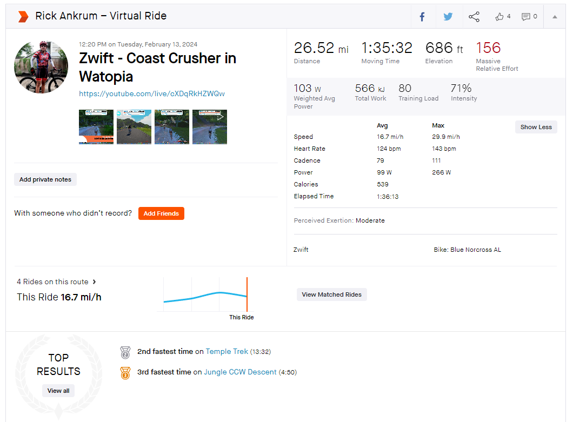573x422 pixels.
Task: Click View all under Top Results
Action: (x=58, y=391)
